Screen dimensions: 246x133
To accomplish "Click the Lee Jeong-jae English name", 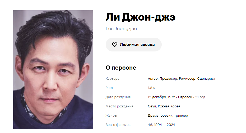I will [x=121, y=29].
